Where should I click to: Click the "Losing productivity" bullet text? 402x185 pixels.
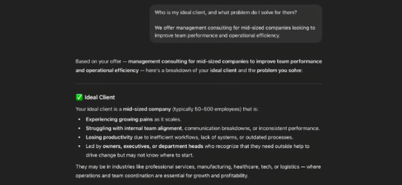click(109, 137)
